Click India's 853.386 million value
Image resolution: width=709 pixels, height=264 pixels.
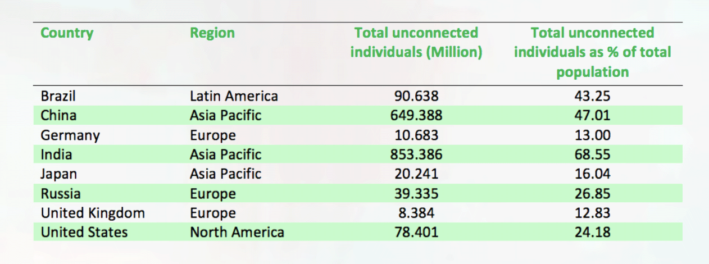pos(416,154)
